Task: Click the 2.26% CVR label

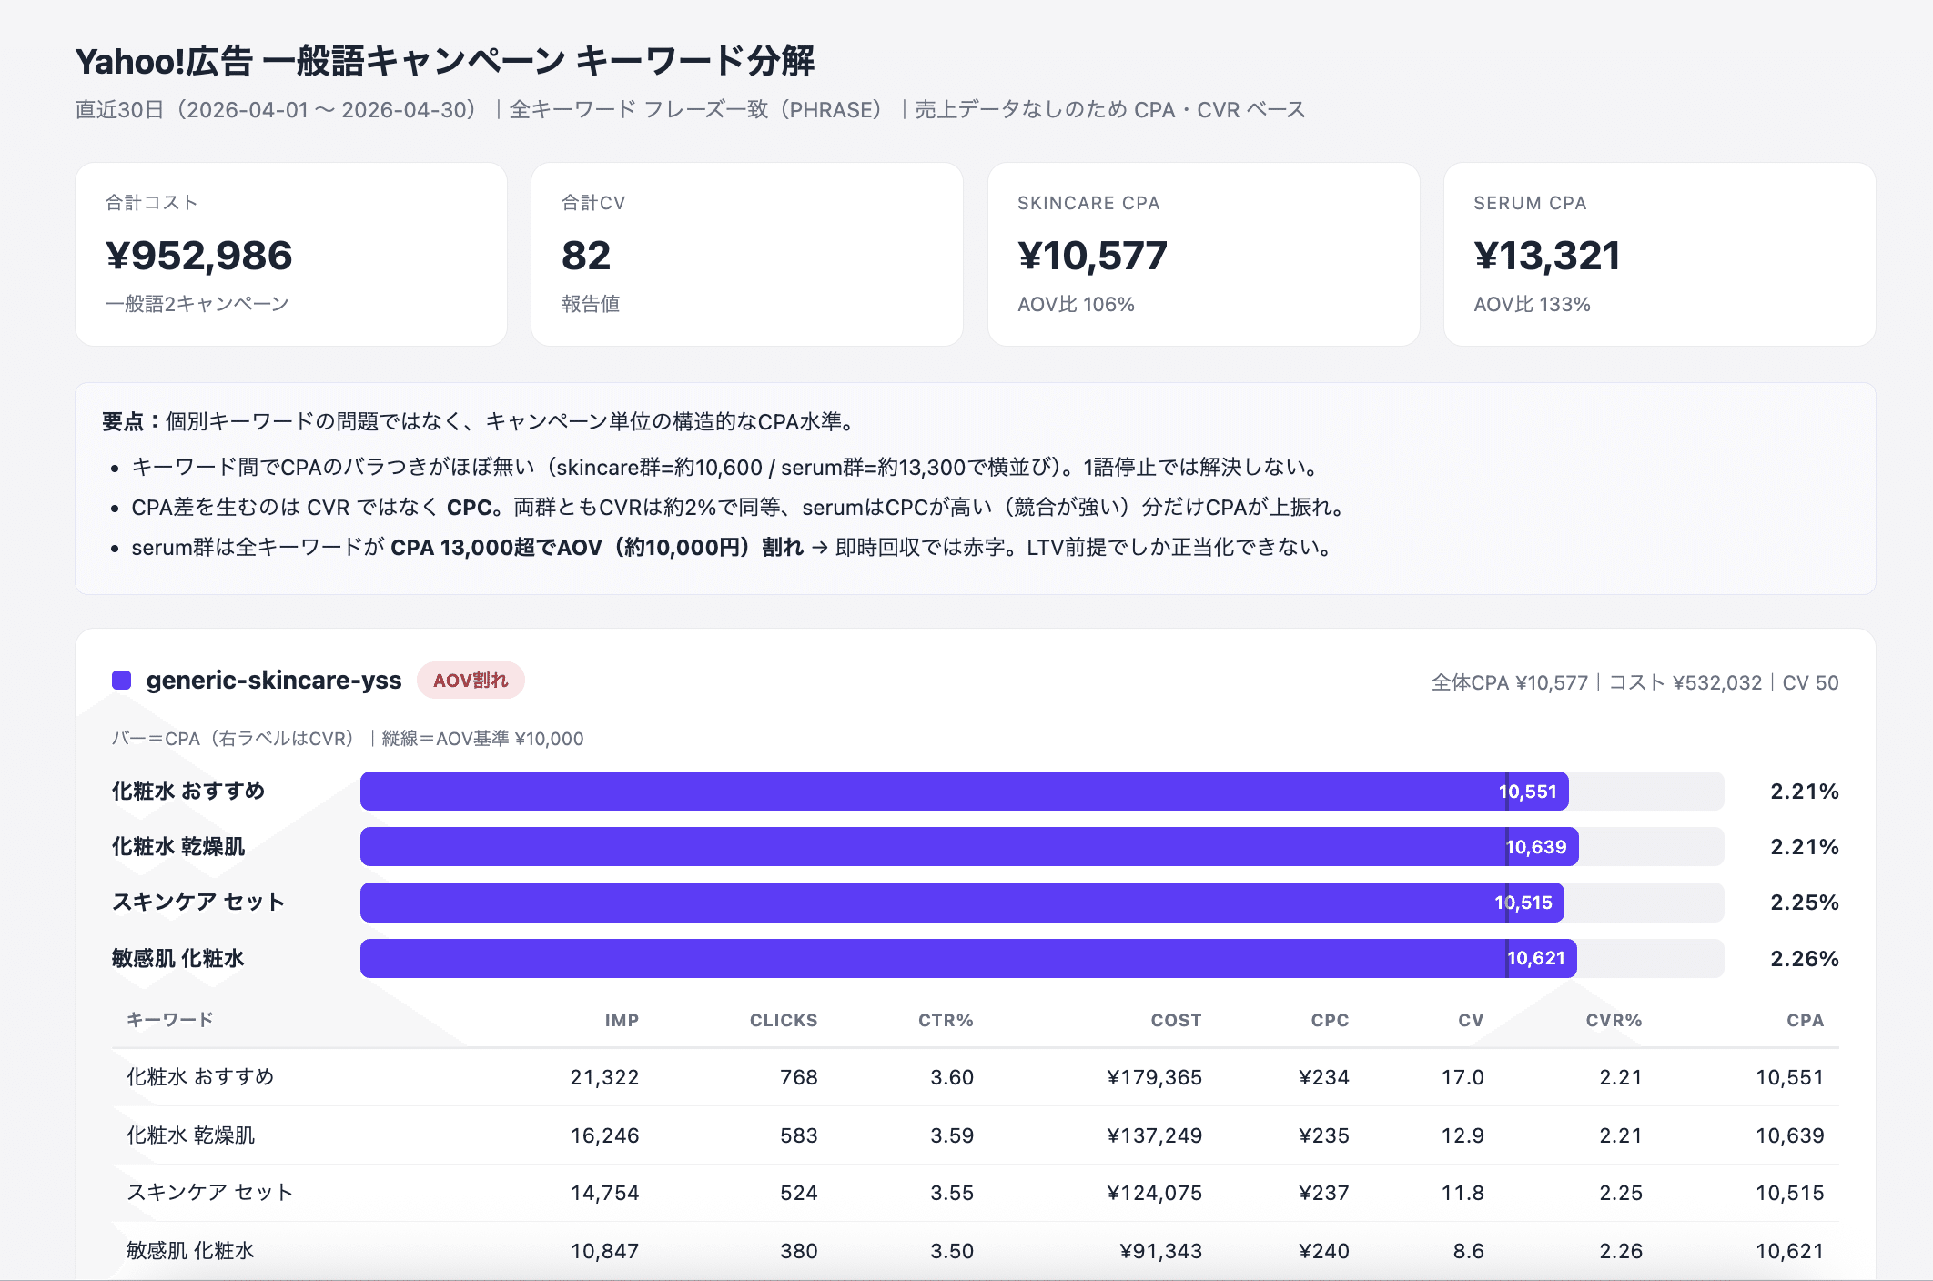Action: pyautogui.click(x=1805, y=958)
